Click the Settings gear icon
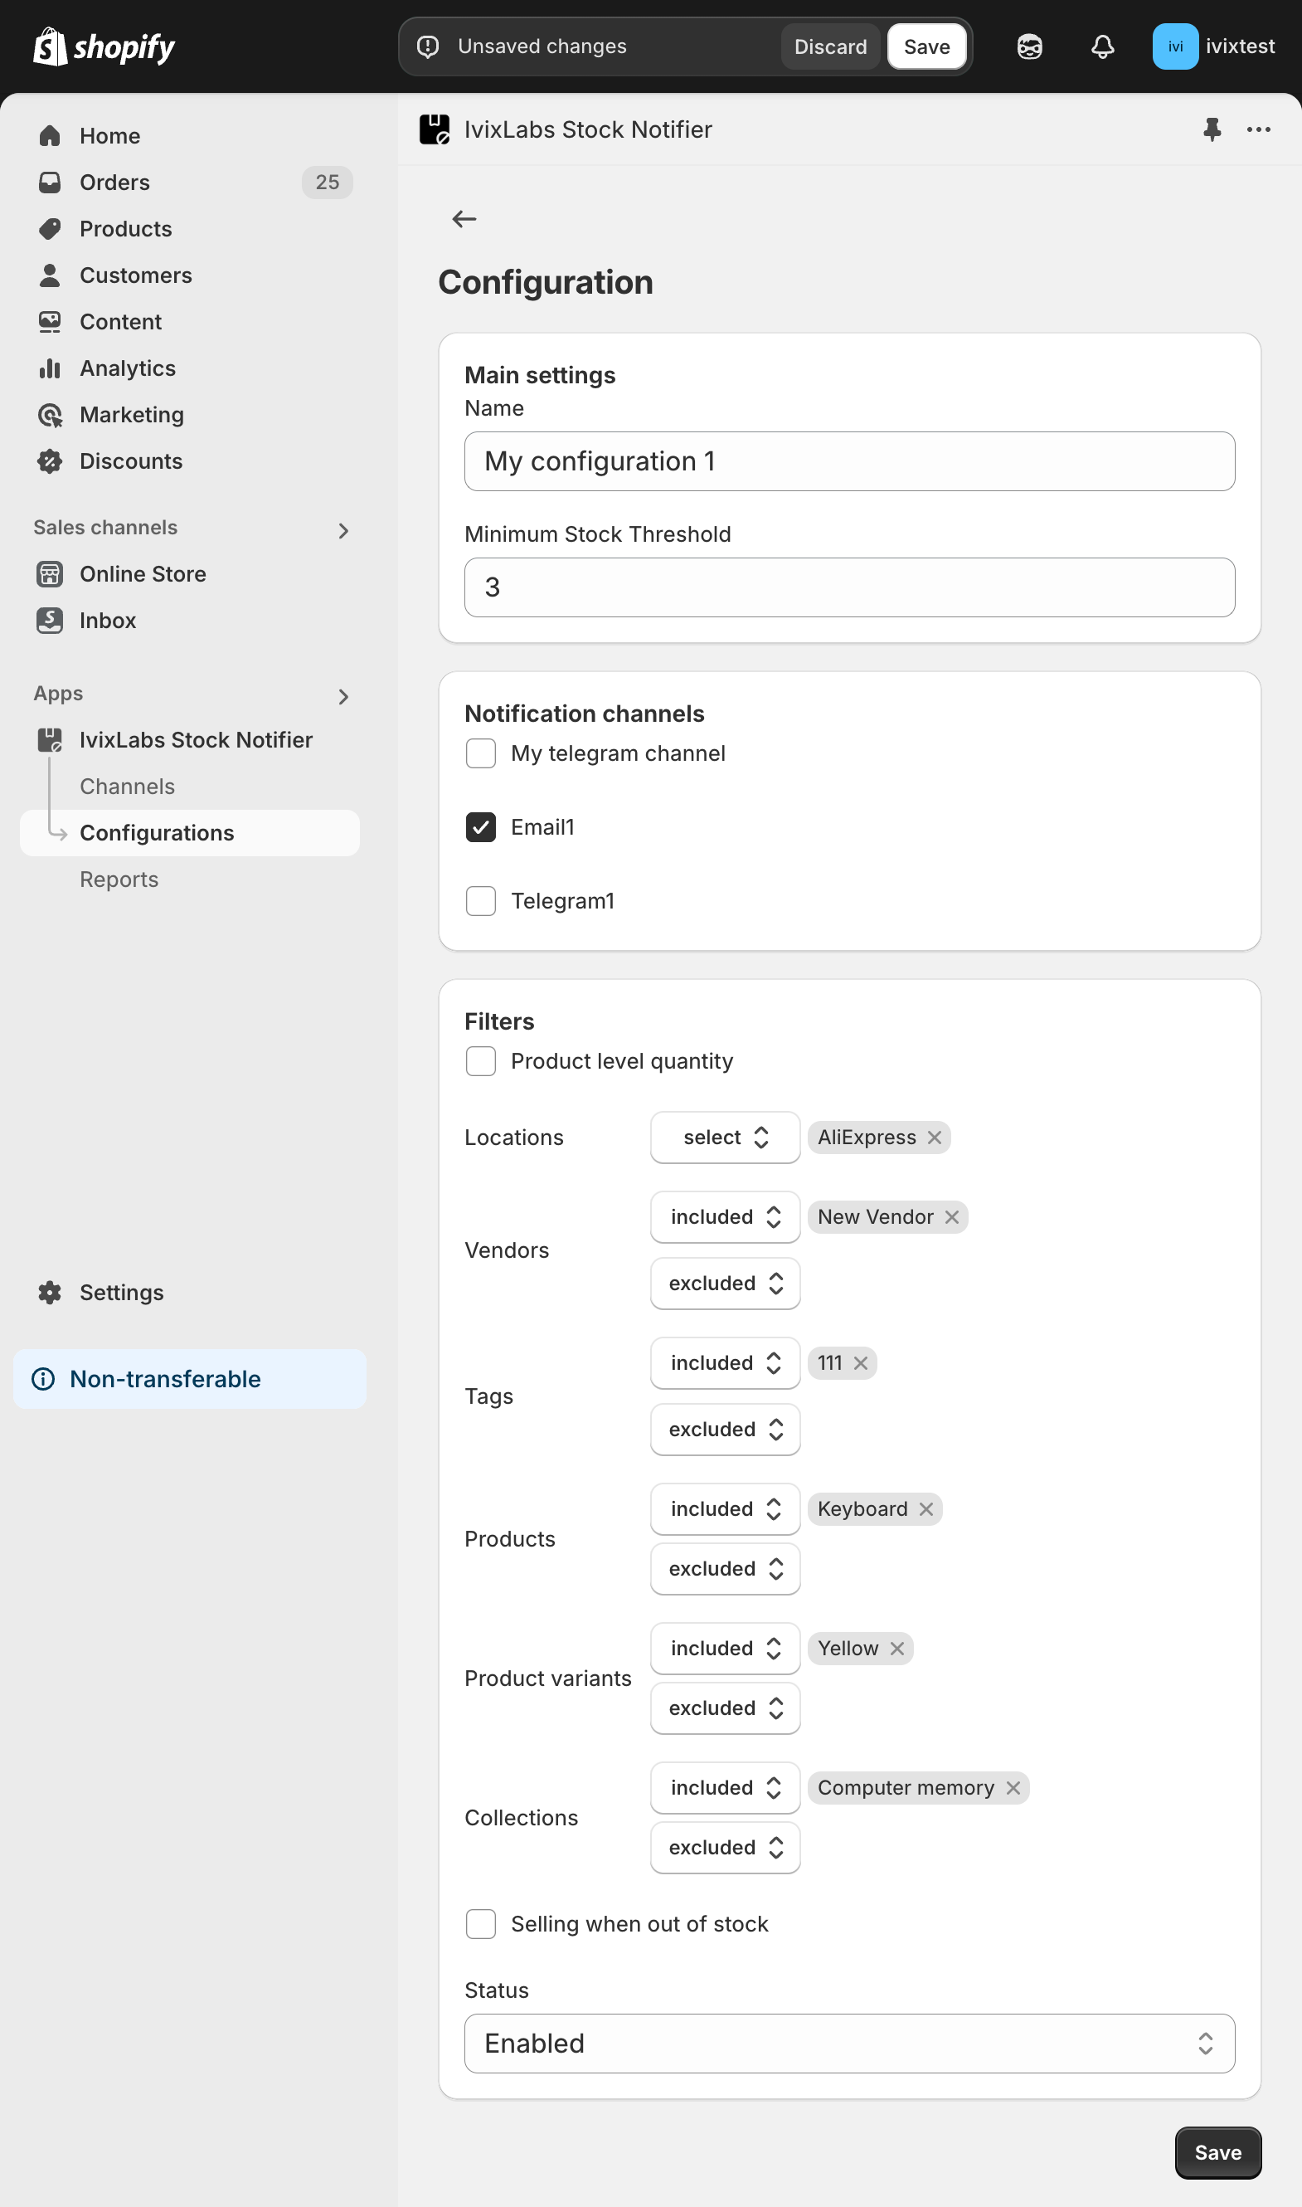Image resolution: width=1302 pixels, height=2207 pixels. click(50, 1293)
